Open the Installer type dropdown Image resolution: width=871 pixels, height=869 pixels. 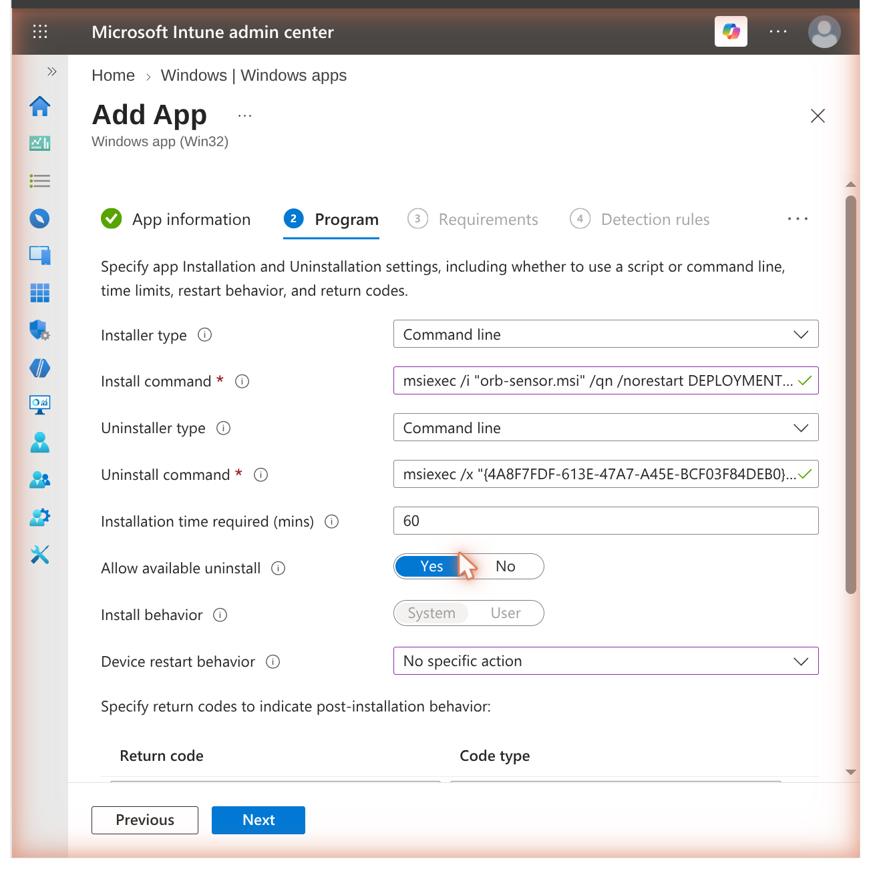point(606,334)
